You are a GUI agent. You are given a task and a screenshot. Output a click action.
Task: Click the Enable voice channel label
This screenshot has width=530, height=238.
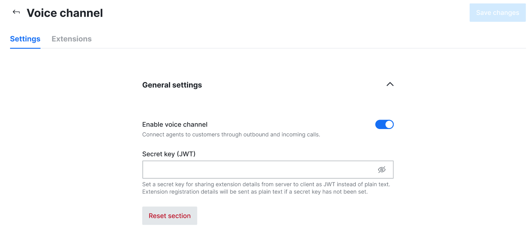pos(175,125)
